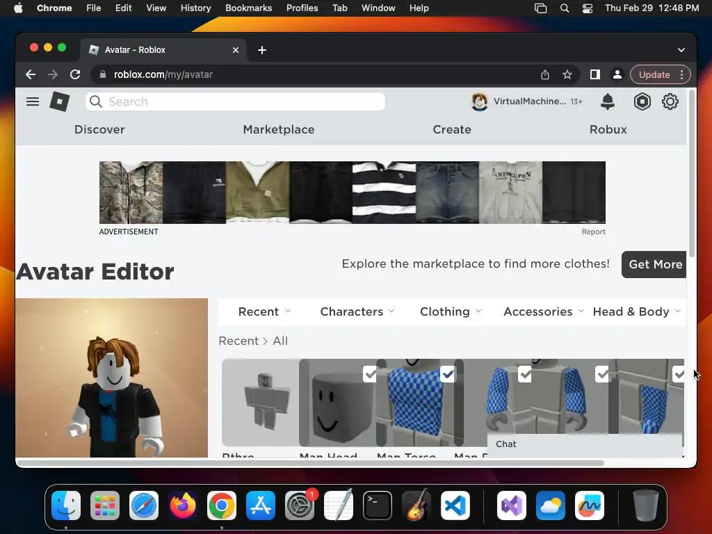Open the Profiles menu in menu bar
The image size is (712, 534).
click(302, 8)
